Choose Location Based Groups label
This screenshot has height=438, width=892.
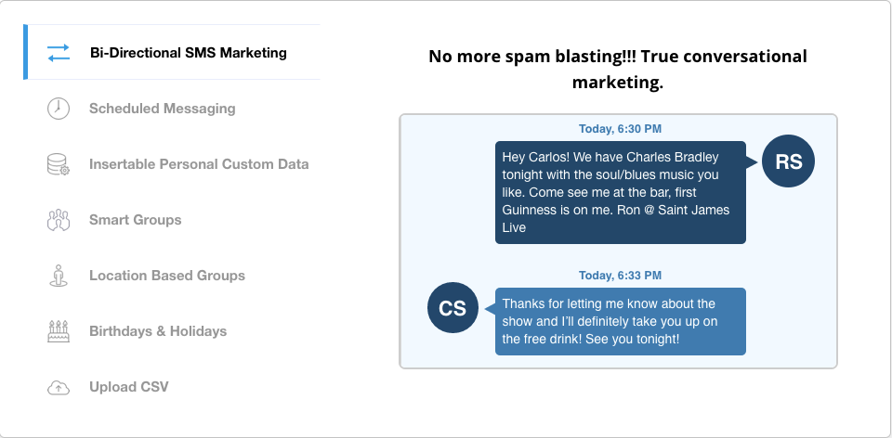[x=167, y=276]
